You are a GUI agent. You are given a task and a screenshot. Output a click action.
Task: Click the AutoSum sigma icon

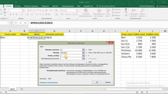pos(126,9)
